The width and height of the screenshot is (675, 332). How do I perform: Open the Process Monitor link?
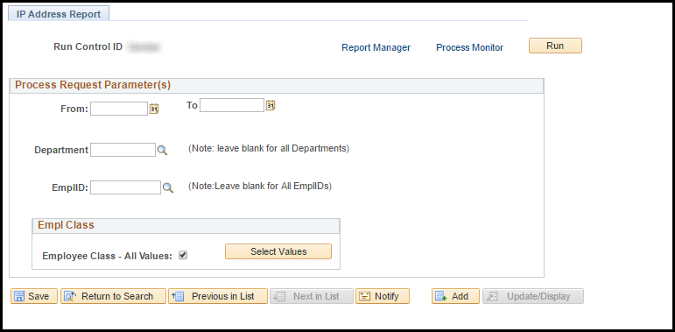pyautogui.click(x=469, y=47)
